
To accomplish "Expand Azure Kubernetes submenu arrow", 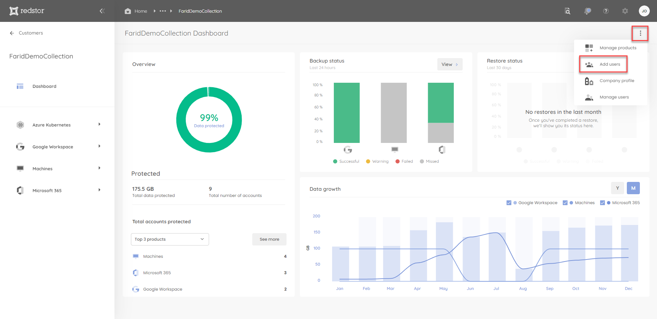I will coord(99,124).
